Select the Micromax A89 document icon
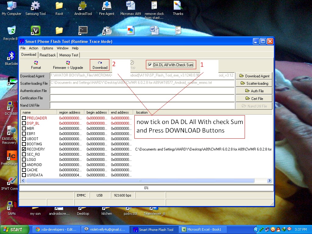Viewport: 312px width, 234px height. click(130, 8)
